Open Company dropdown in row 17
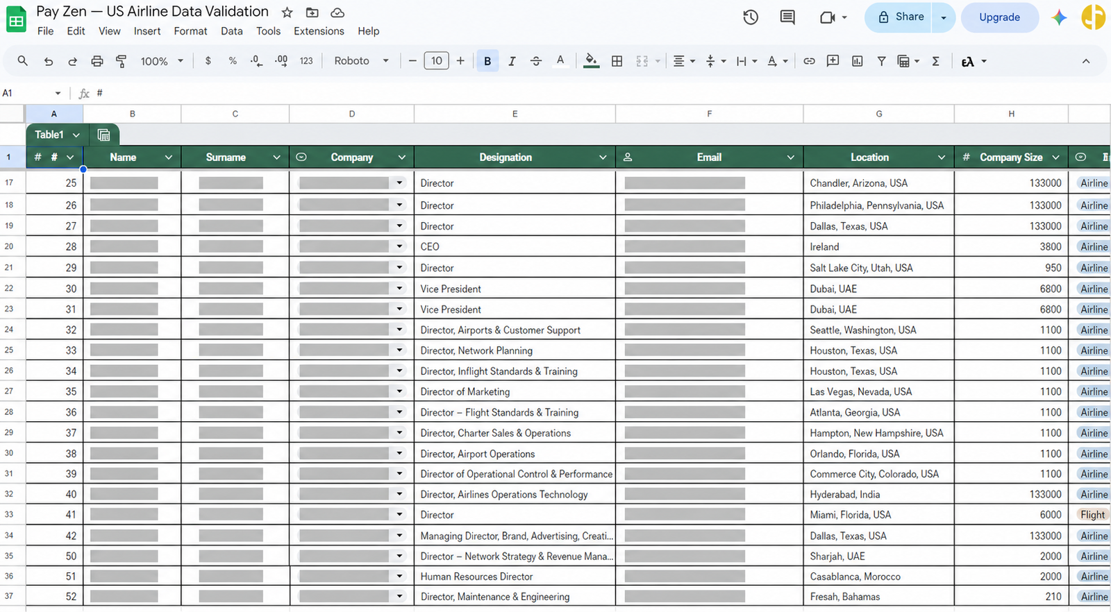Image resolution: width=1111 pixels, height=612 pixels. [399, 183]
